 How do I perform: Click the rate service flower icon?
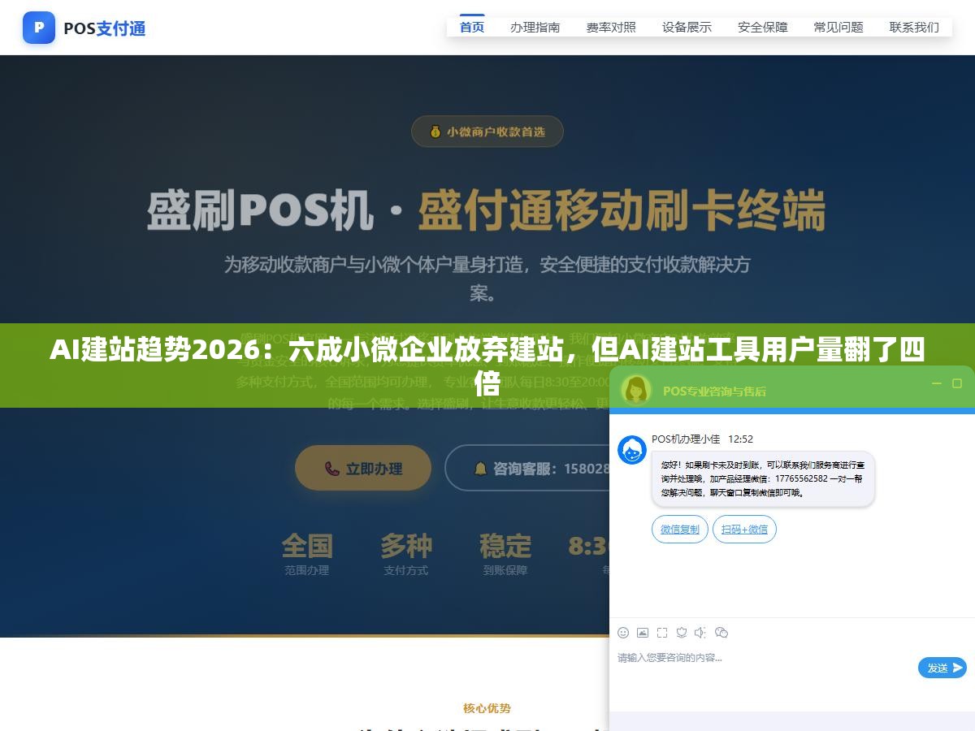(682, 632)
